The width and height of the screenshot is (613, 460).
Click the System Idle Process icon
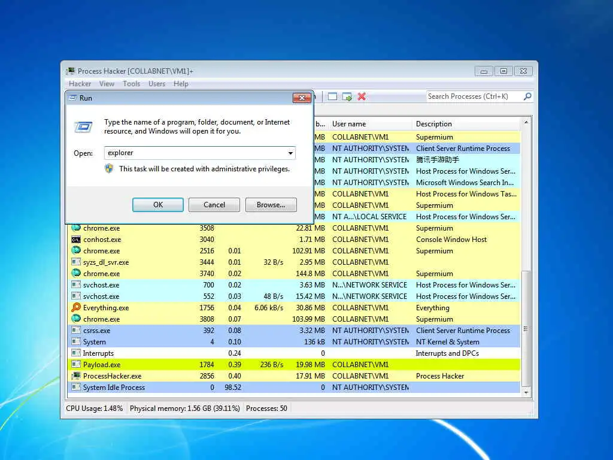[76, 387]
